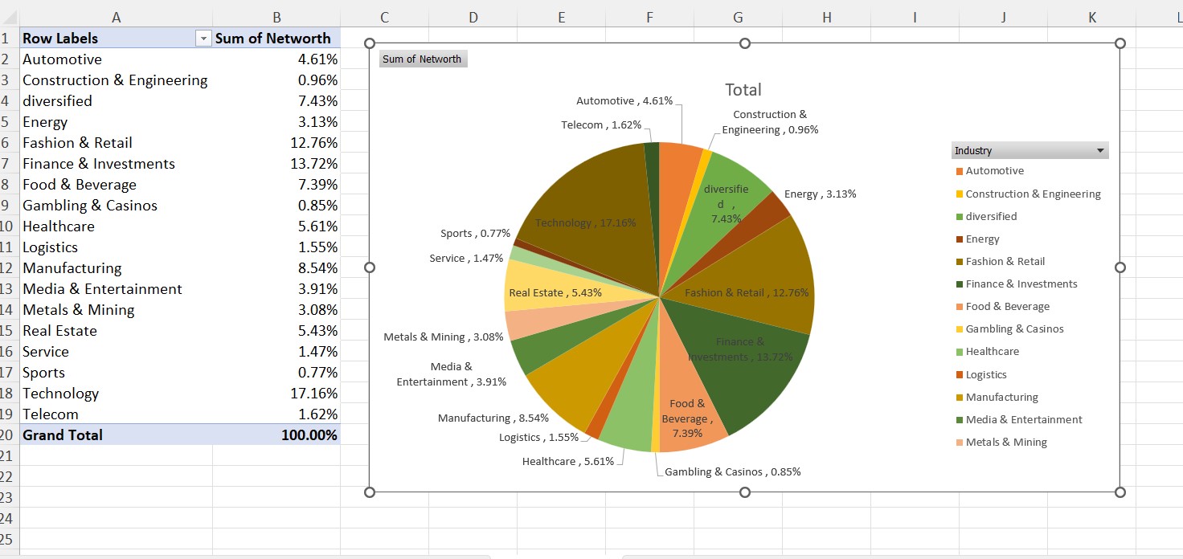Select the chart title Total
Screen dimensions: 1183x559
tap(743, 90)
